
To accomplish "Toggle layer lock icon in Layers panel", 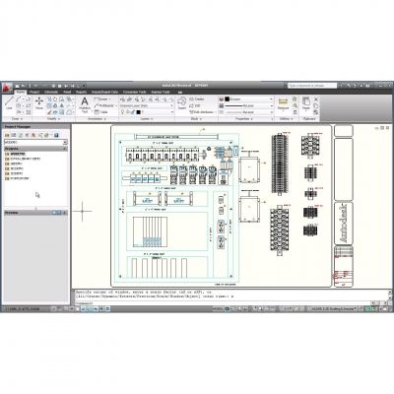I will (x=132, y=112).
